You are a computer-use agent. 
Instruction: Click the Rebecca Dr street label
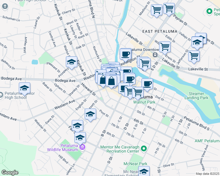click(x=8, y=64)
